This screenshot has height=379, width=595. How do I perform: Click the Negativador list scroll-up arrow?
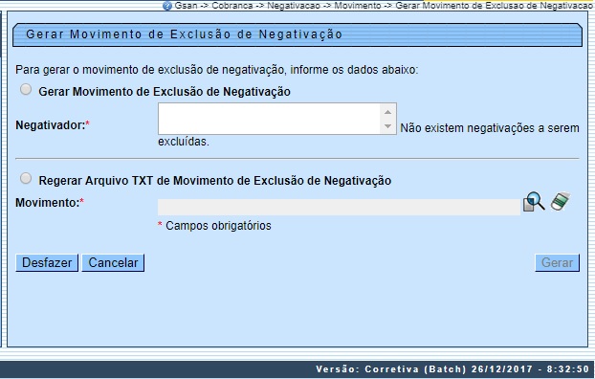[387, 112]
